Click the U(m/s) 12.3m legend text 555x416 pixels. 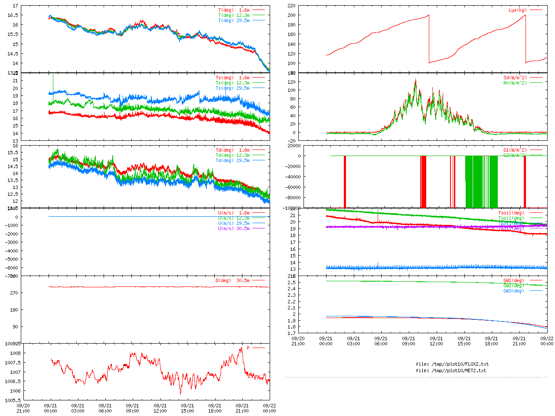[234, 218]
